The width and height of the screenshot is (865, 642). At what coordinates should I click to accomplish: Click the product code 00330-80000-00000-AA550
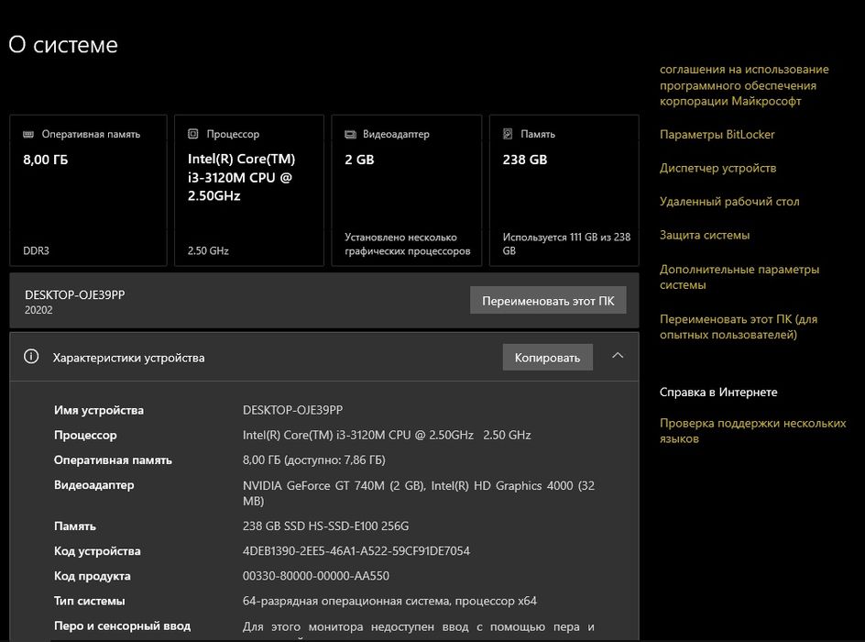[316, 576]
